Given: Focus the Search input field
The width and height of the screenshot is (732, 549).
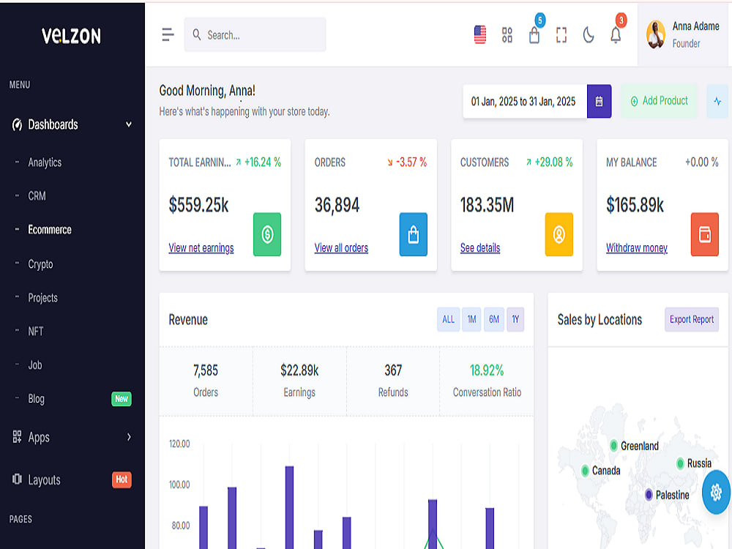Looking at the screenshot, I should (255, 34).
